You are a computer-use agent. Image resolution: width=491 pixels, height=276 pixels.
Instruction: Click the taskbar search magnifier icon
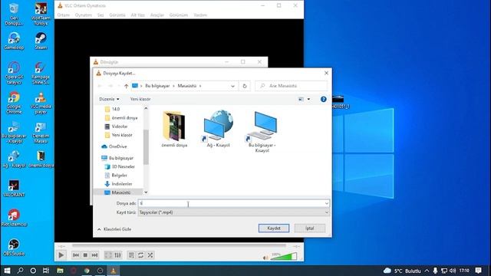[21, 271]
